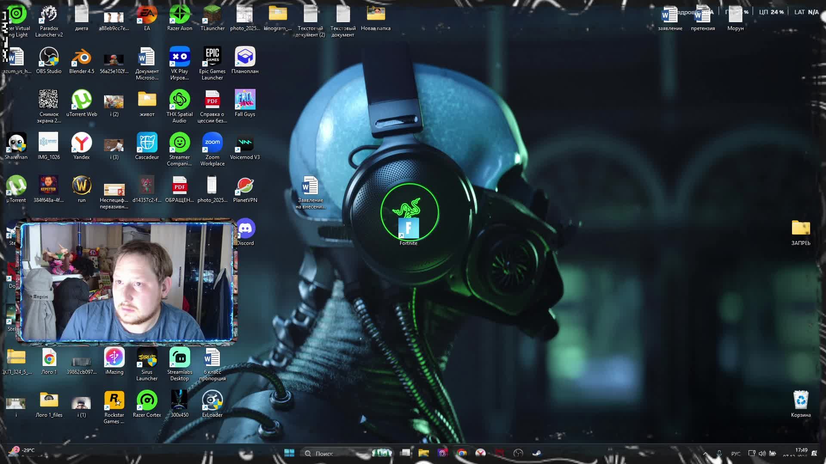Select the ЗАПРЕЬ folder on the desktop
This screenshot has height=464, width=826.
point(801,229)
